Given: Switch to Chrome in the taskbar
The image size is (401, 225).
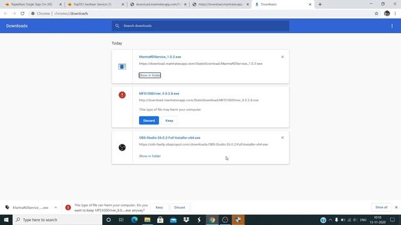Looking at the screenshot, I should coord(212,219).
